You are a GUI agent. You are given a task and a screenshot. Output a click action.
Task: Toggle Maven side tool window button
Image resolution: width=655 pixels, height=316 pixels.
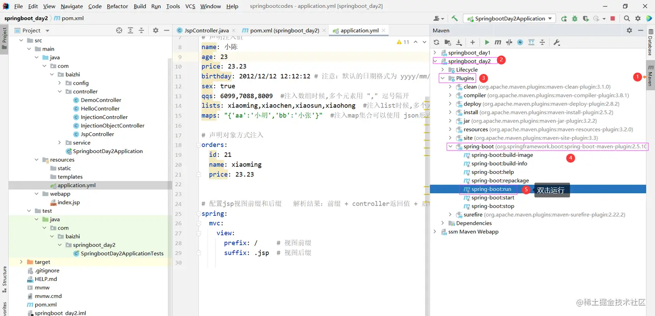coord(650,76)
